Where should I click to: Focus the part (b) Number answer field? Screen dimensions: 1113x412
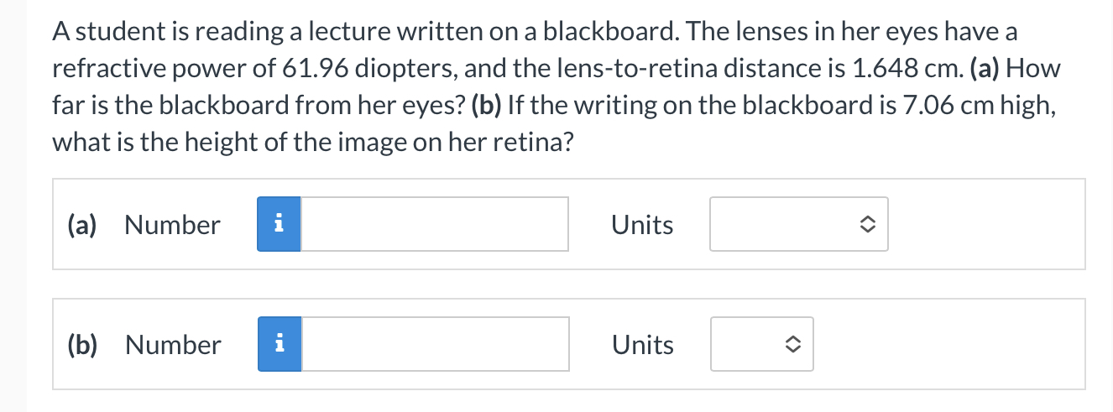point(436,344)
